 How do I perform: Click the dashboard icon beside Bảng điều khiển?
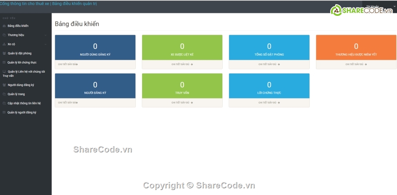pos(4,26)
